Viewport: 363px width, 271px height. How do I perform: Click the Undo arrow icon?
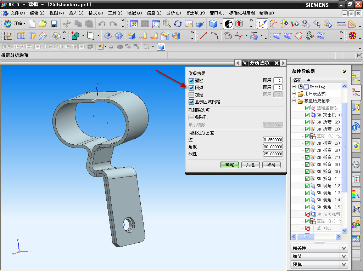(102, 24)
